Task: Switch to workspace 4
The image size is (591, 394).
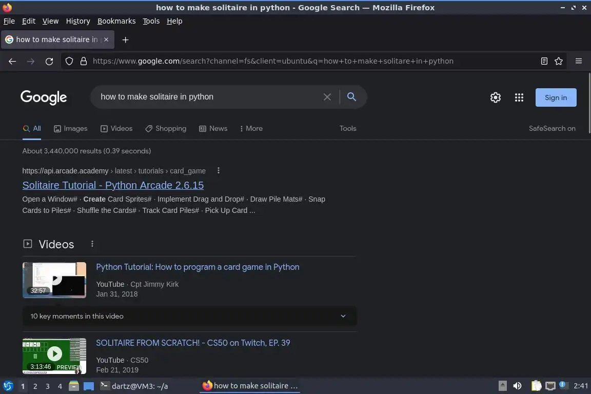Action: click(x=60, y=386)
